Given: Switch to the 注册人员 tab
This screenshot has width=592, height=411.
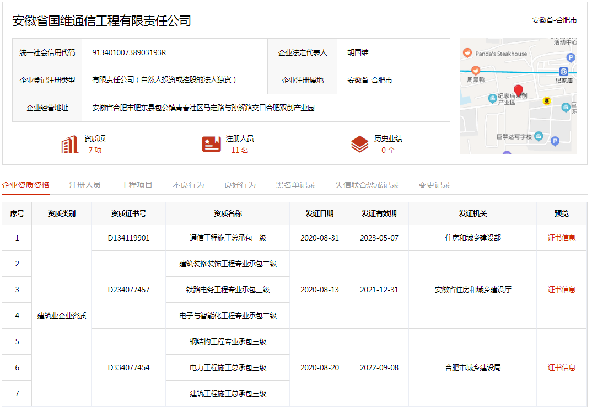Looking at the screenshot, I should (x=85, y=185).
